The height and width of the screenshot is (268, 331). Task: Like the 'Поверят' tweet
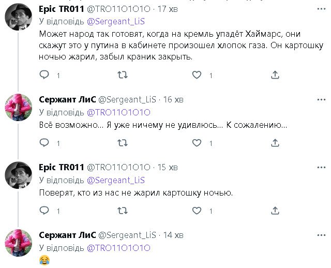point(197,211)
